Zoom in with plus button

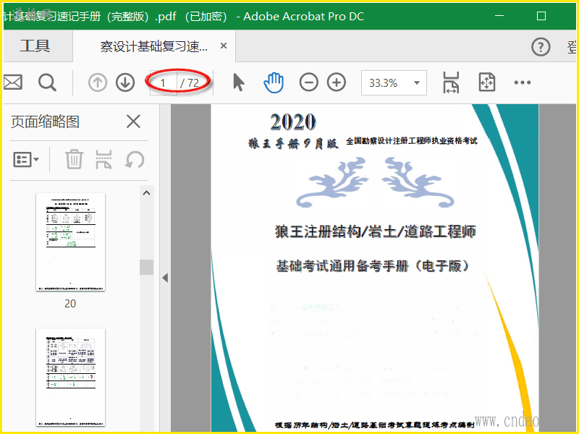coord(337,82)
